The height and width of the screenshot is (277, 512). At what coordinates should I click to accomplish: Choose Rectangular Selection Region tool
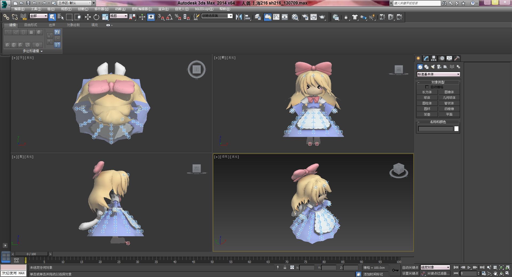69,17
